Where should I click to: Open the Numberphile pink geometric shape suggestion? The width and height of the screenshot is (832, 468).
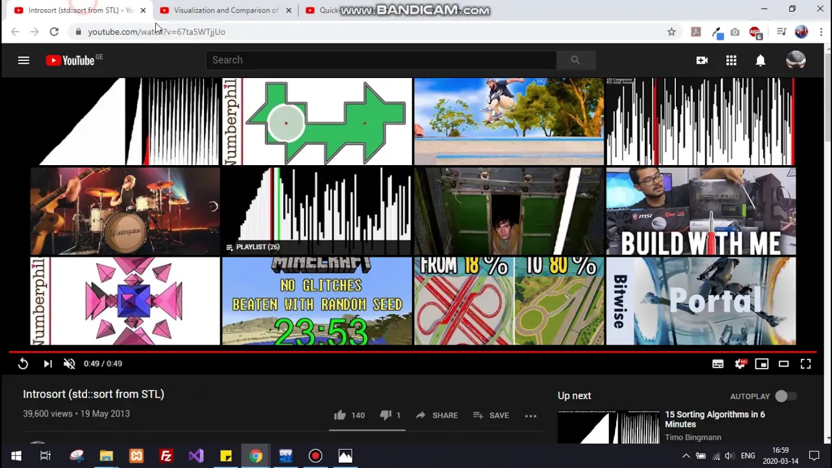[125, 301]
